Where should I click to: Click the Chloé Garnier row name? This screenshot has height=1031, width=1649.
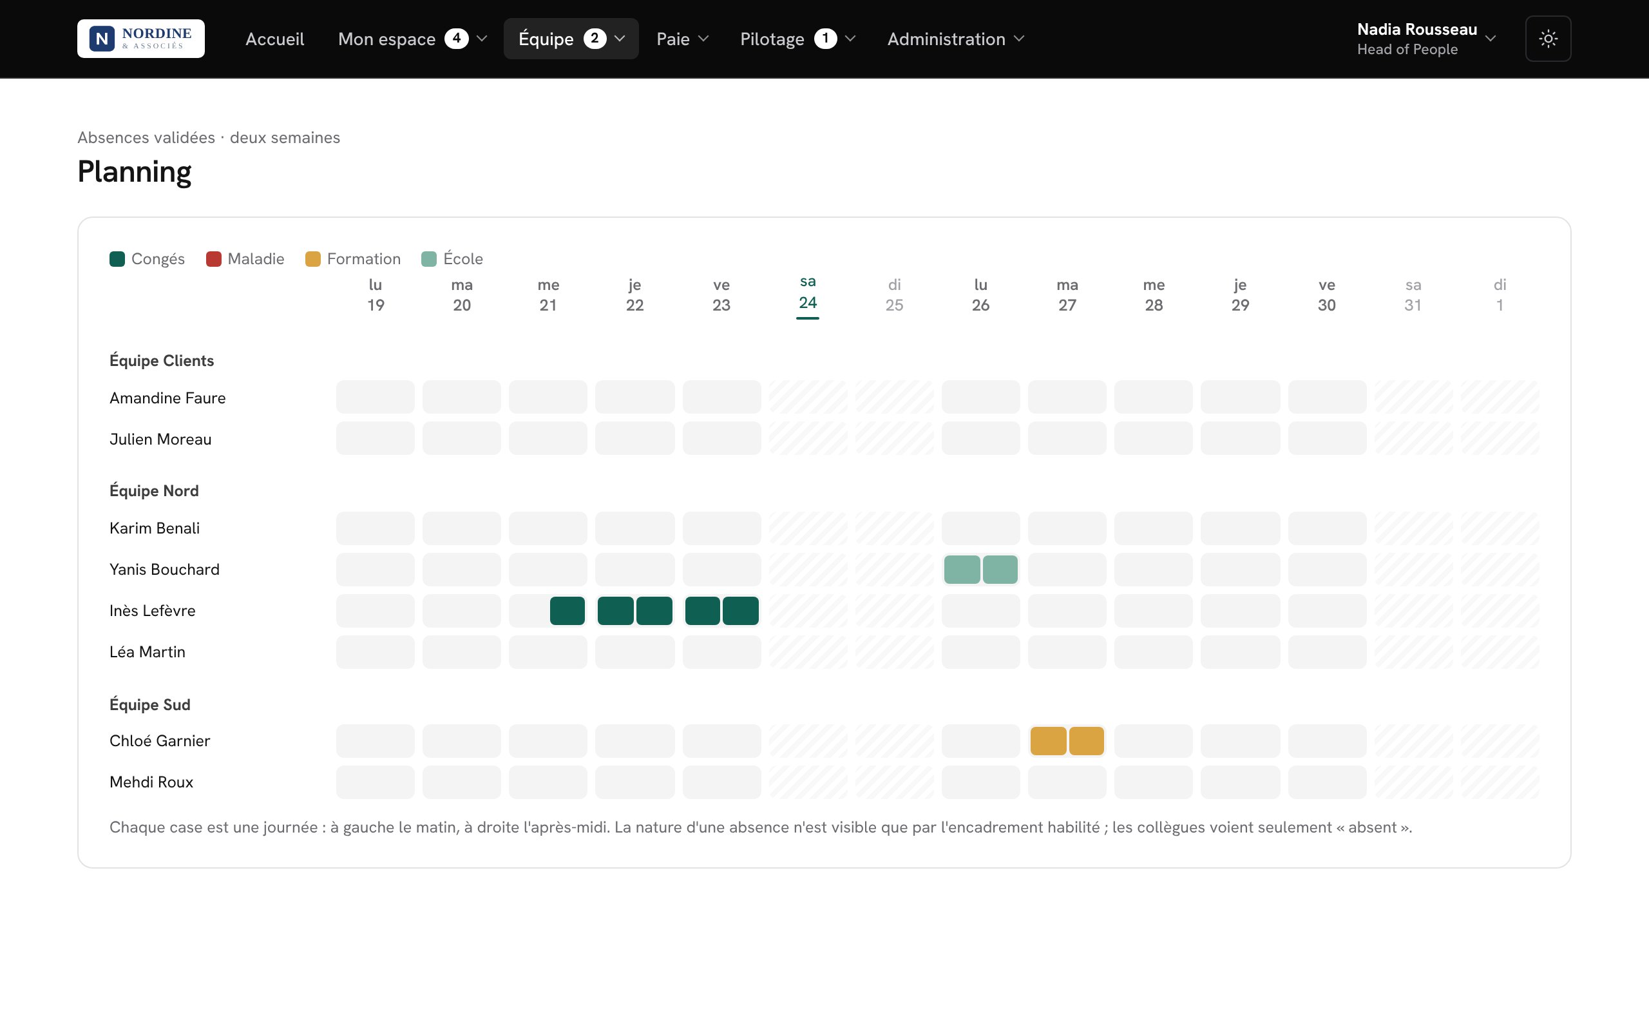pyautogui.click(x=160, y=741)
